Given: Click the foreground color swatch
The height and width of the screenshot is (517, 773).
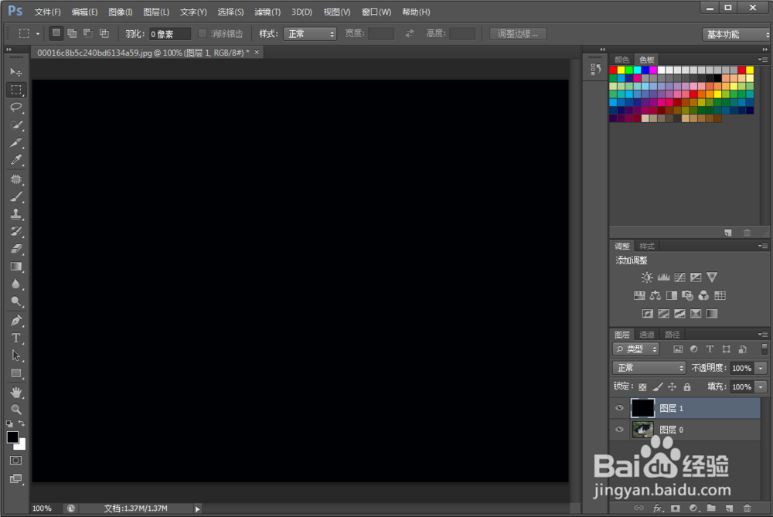Looking at the screenshot, I should tap(12, 437).
